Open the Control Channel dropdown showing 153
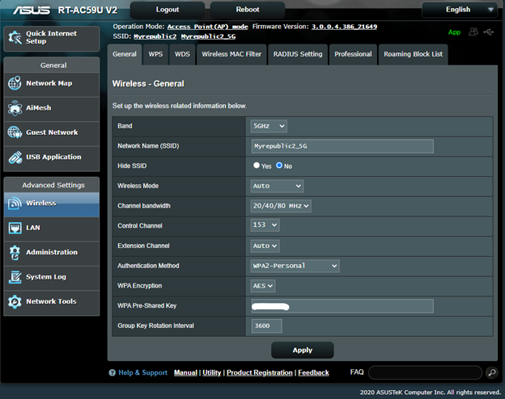 (x=265, y=225)
